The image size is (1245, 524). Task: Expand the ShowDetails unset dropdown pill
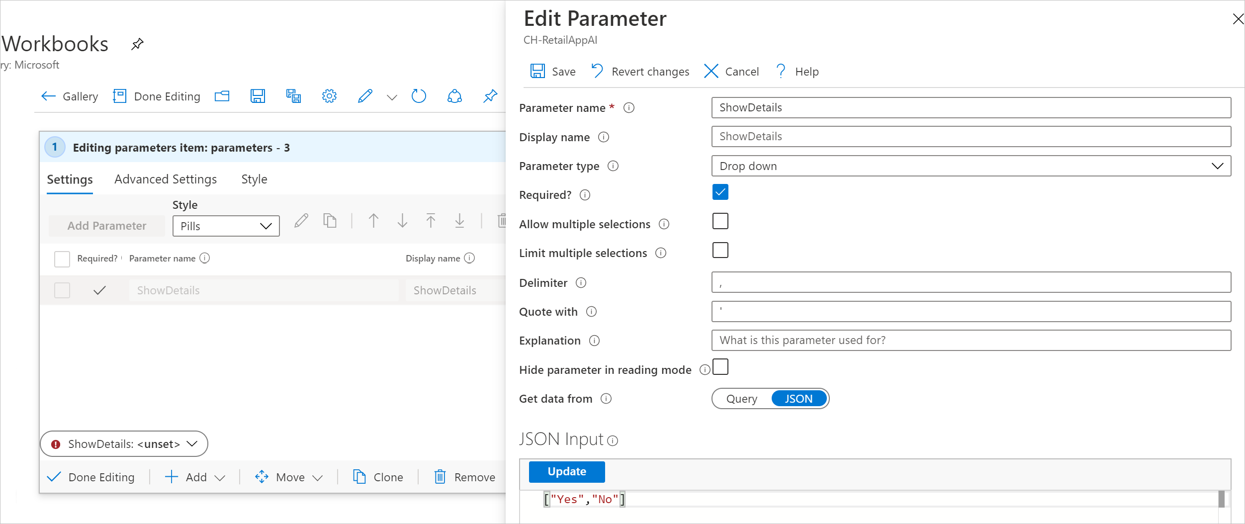[124, 444]
